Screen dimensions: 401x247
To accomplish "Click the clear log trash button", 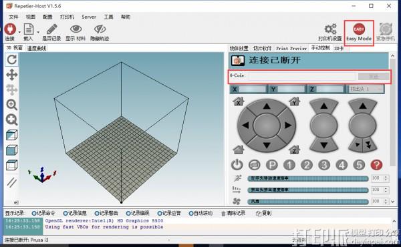I will point(233,213).
